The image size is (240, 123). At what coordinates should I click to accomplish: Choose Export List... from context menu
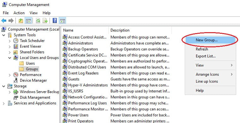[x=210, y=56]
